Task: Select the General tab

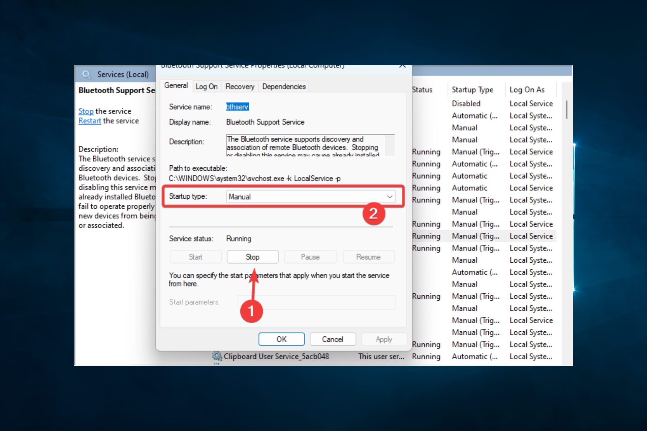Action: click(176, 86)
